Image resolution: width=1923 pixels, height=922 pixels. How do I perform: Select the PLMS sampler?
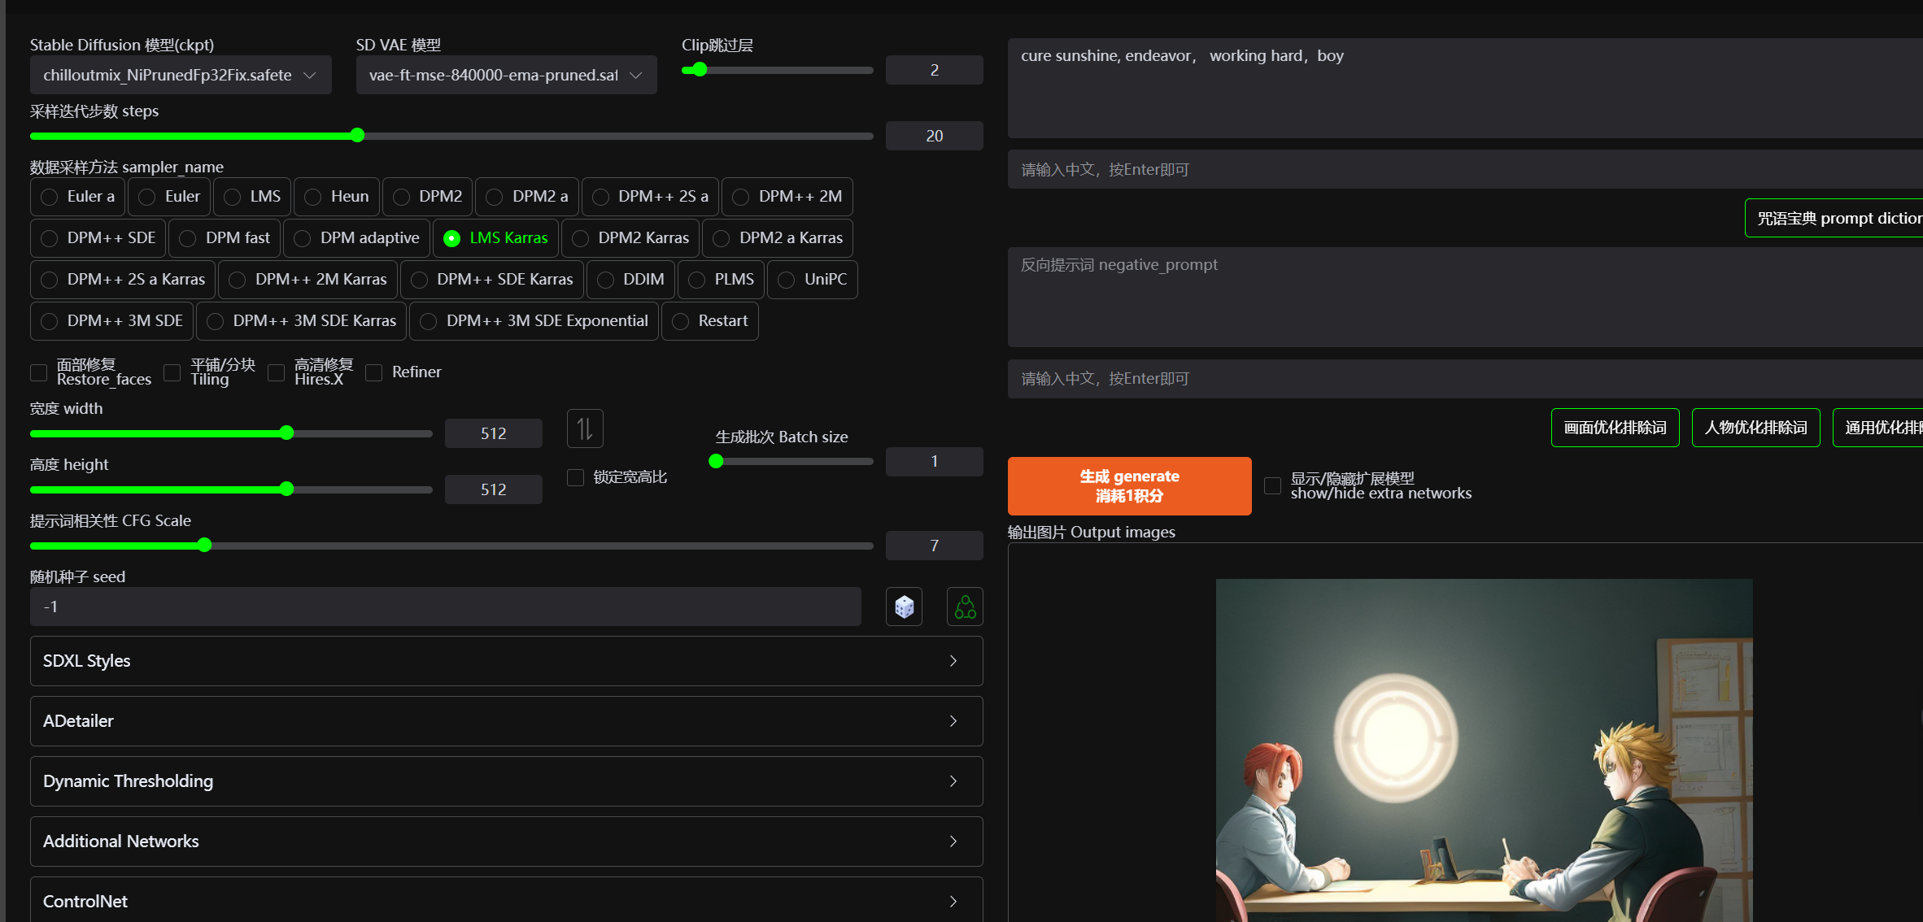pyautogui.click(x=721, y=280)
